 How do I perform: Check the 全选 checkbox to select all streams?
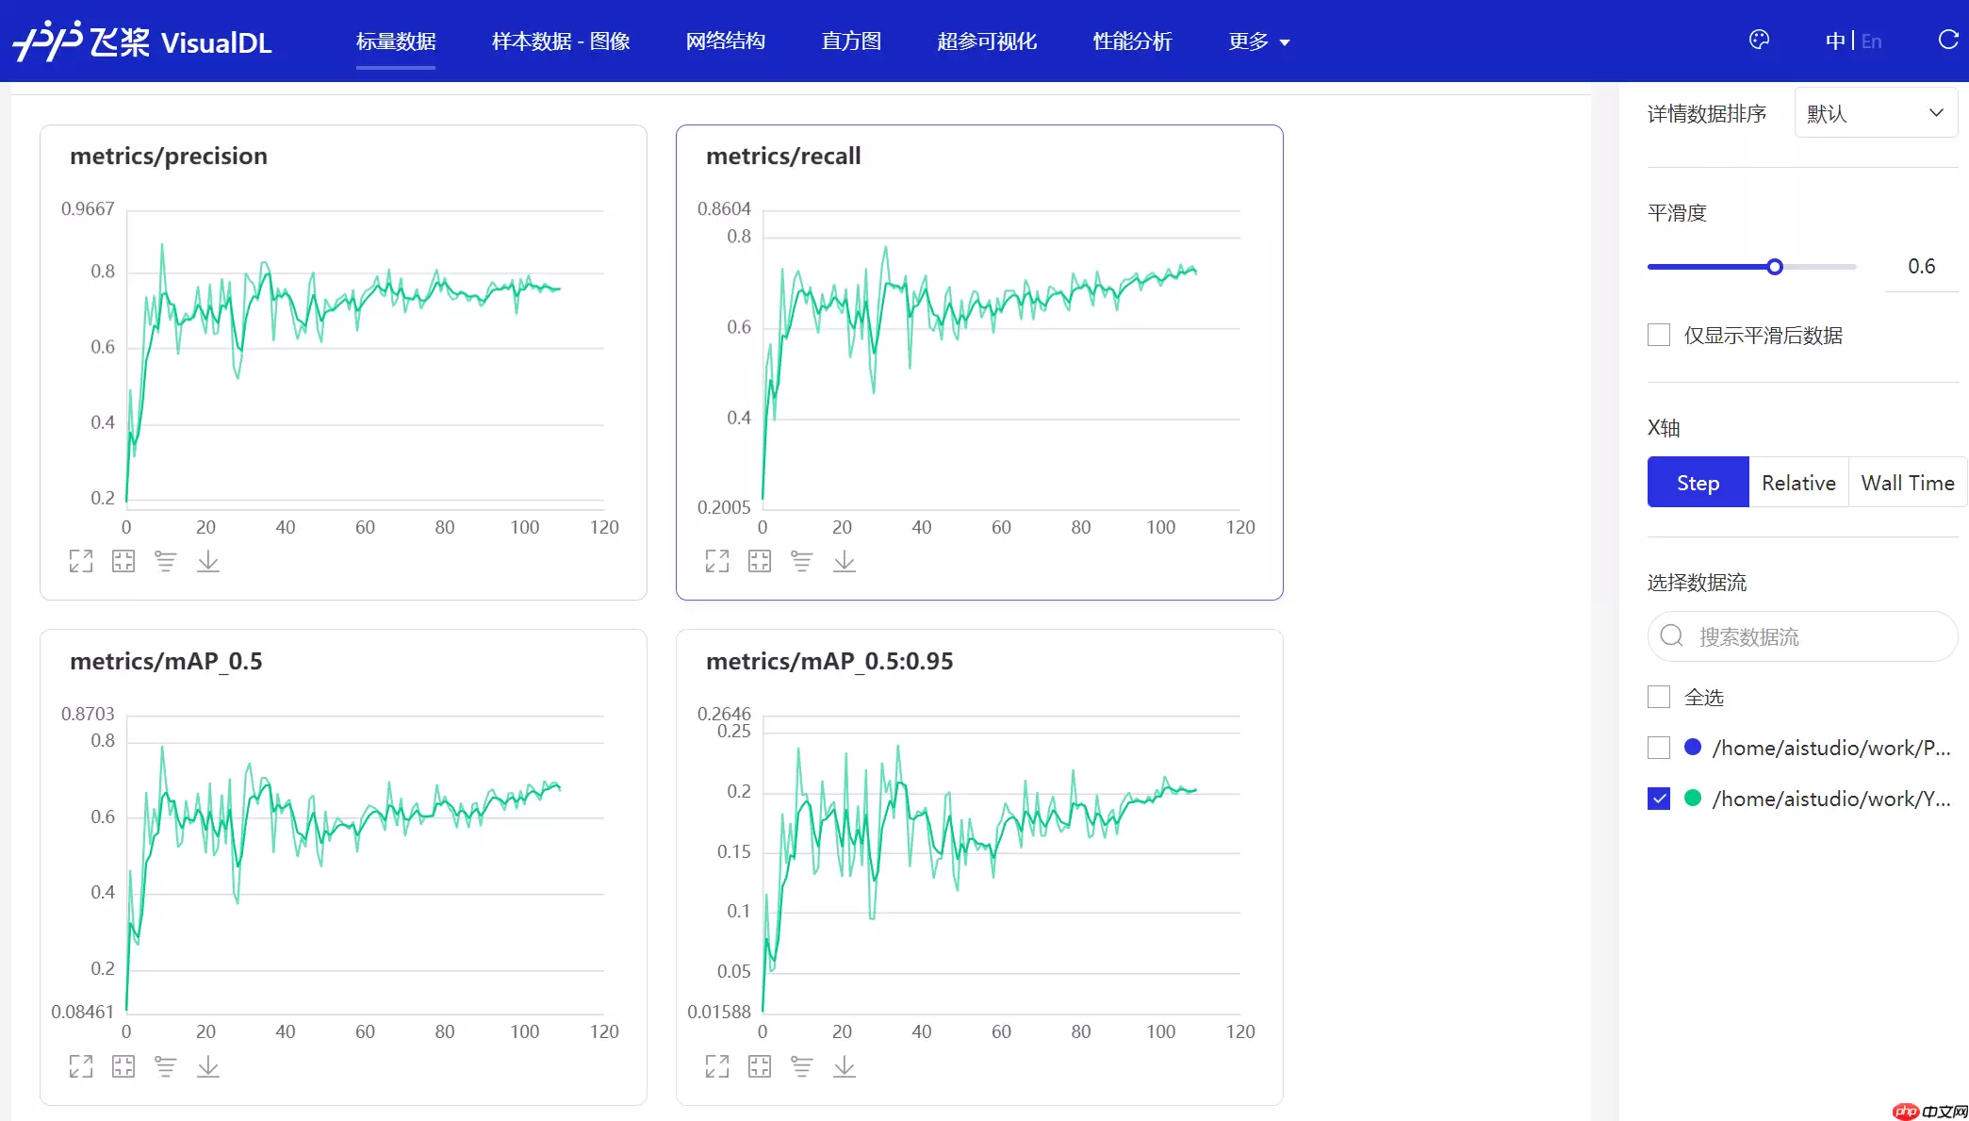point(1659,697)
